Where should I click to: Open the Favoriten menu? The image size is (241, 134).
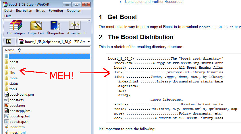56,11
